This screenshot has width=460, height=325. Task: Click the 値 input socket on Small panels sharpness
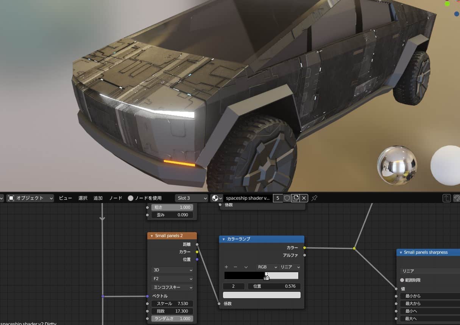coord(396,288)
